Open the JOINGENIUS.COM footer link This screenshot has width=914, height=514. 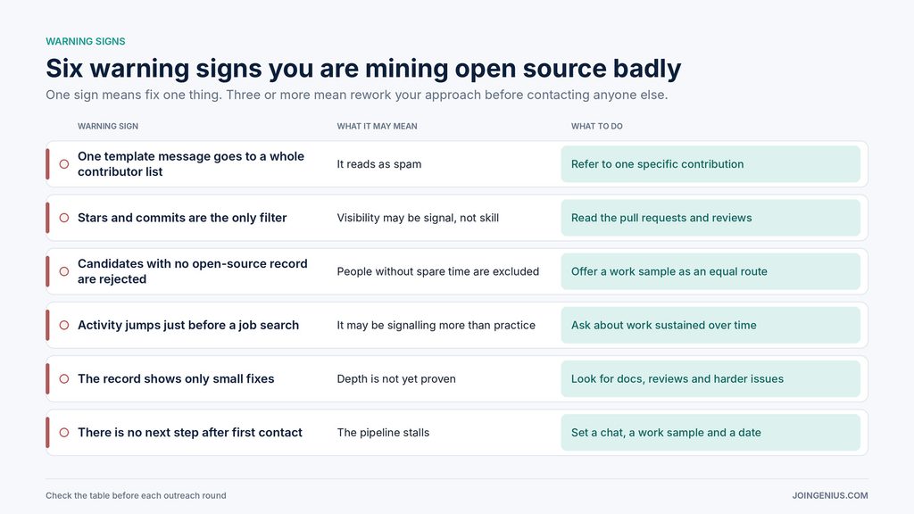click(x=830, y=496)
